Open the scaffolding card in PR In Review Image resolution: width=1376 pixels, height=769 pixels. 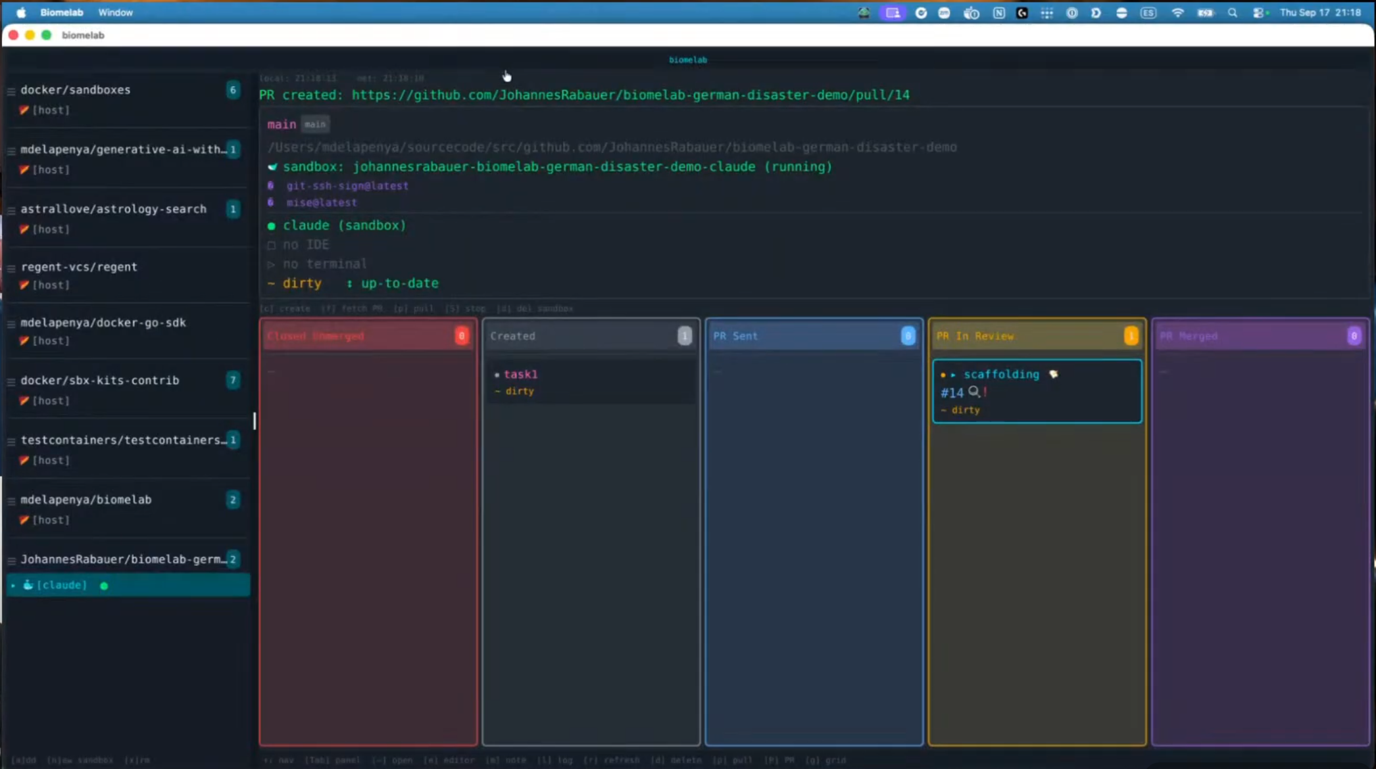(1037, 391)
